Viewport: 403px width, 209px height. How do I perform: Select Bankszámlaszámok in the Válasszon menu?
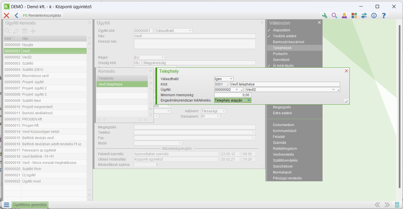point(289,42)
